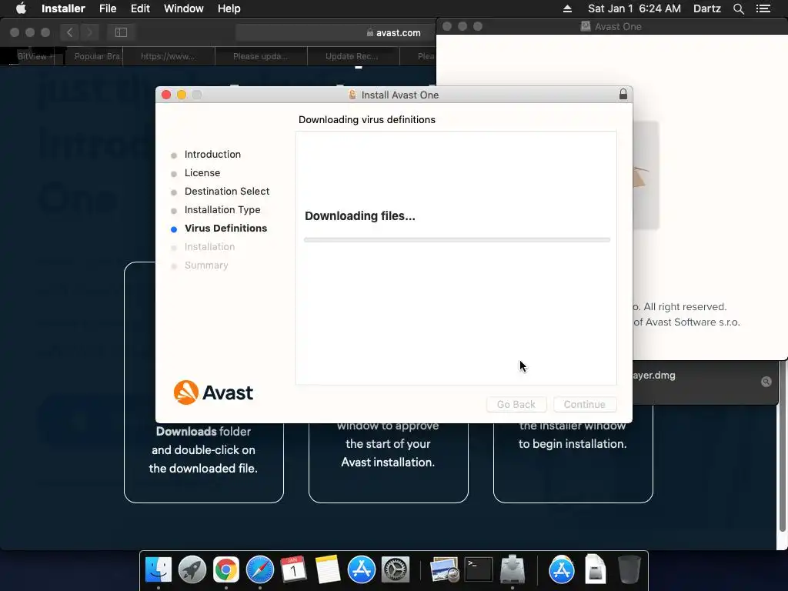Open Preview app icon in dock

(x=445, y=570)
